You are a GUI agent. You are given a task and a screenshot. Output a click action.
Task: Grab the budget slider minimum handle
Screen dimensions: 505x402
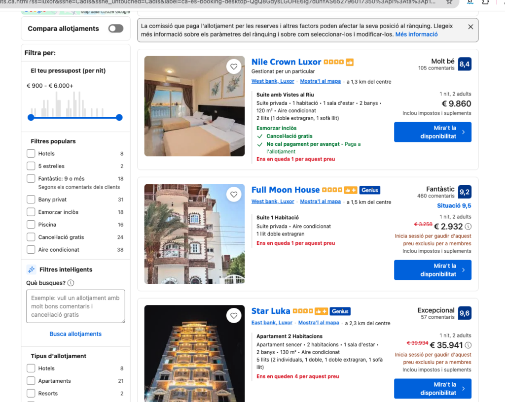(x=31, y=117)
